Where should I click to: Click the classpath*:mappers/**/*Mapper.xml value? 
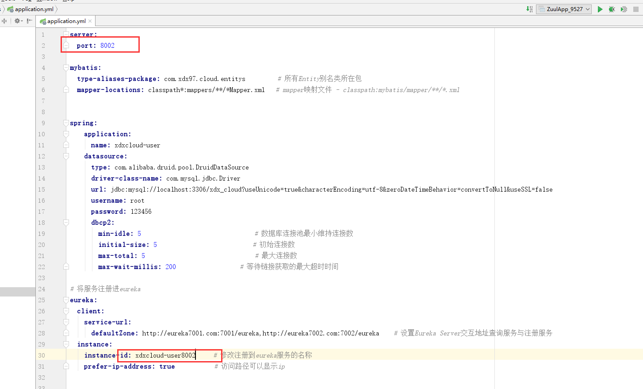pyautogui.click(x=207, y=90)
